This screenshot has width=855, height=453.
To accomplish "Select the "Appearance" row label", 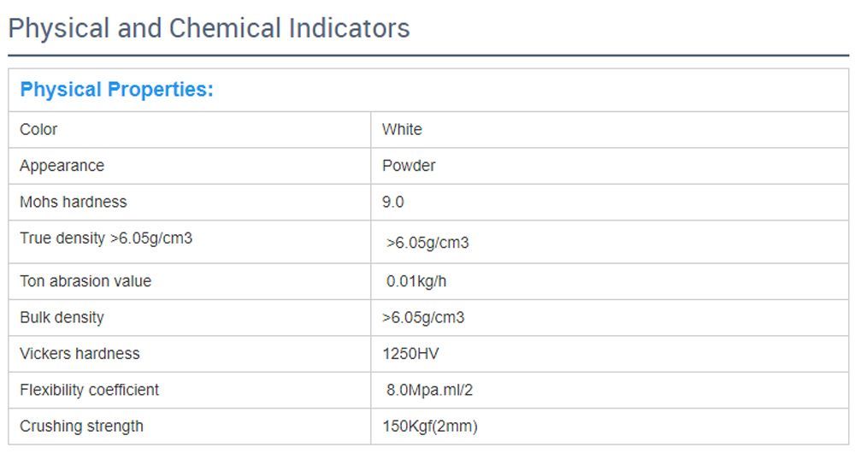I will [62, 166].
